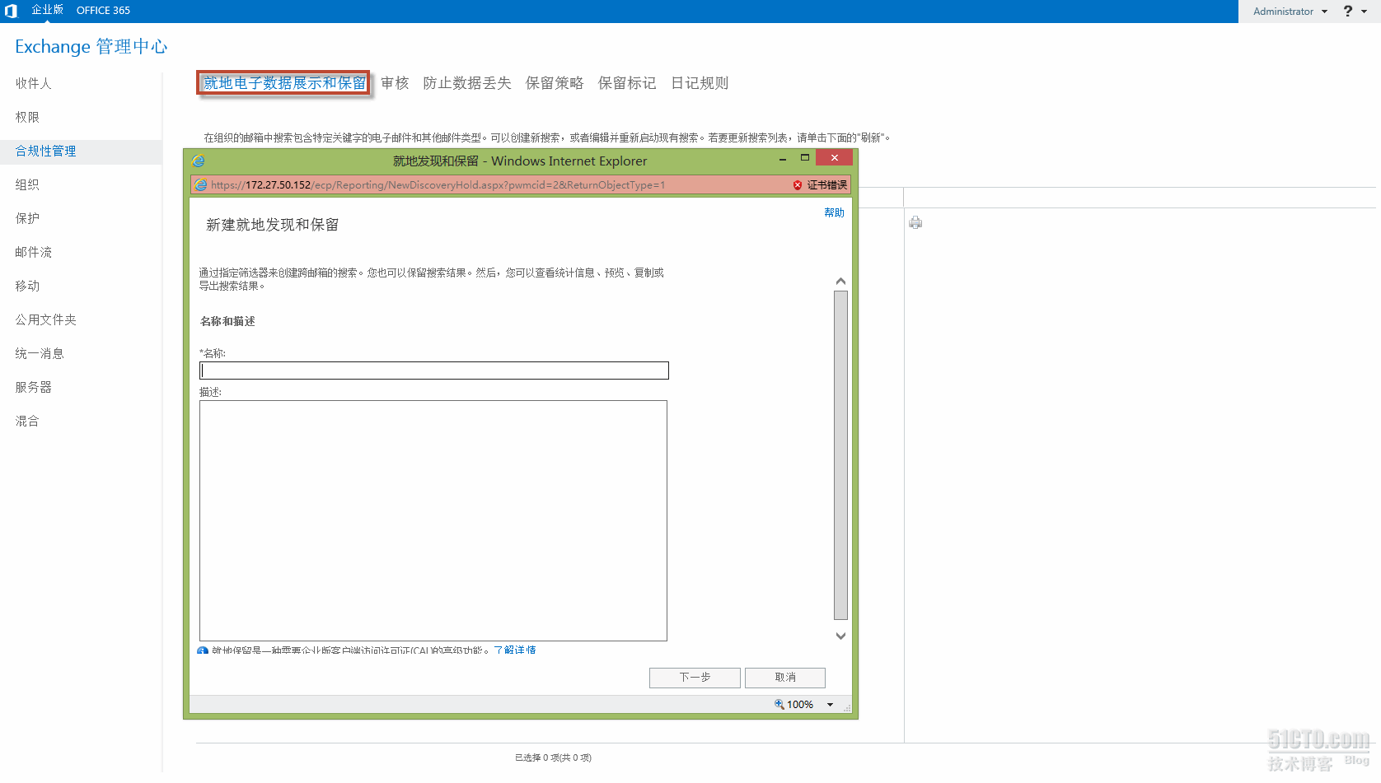The width and height of the screenshot is (1381, 783).
Task: Click the 了解详情 link
Action: [515, 650]
